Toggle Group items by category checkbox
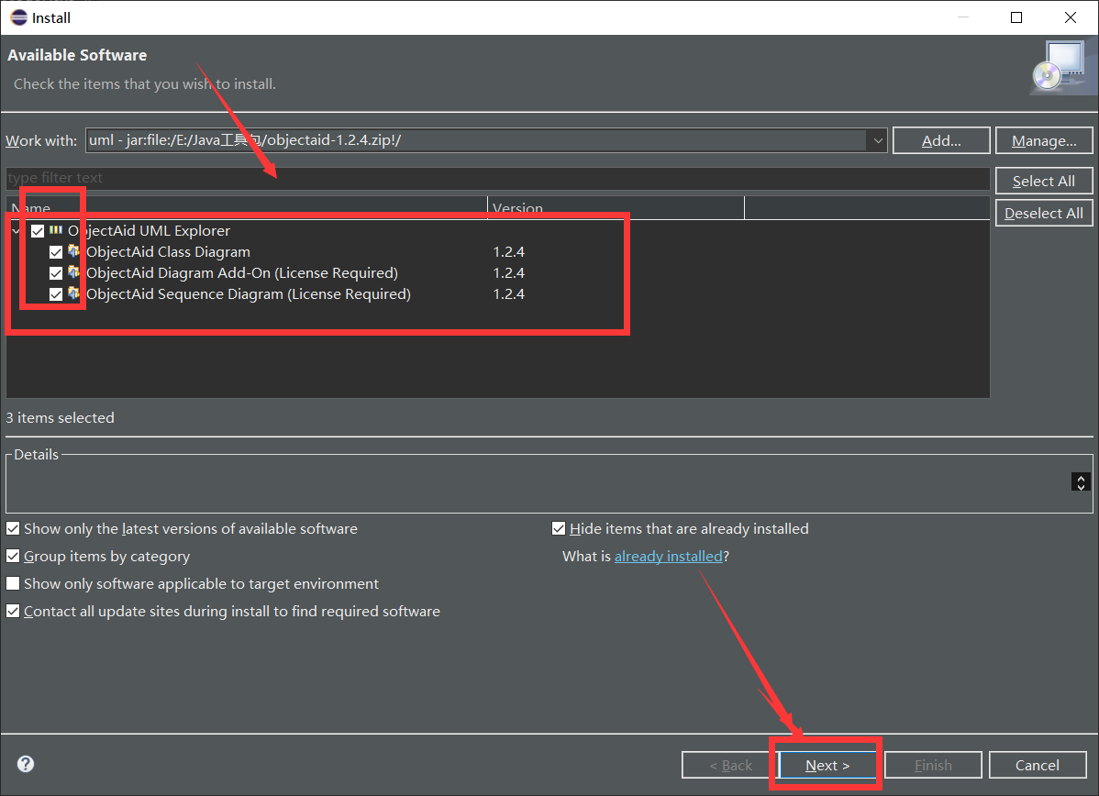The image size is (1099, 796). tap(13, 556)
